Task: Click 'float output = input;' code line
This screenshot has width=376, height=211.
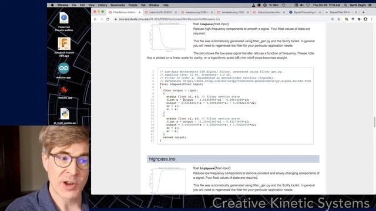Action: (180, 90)
